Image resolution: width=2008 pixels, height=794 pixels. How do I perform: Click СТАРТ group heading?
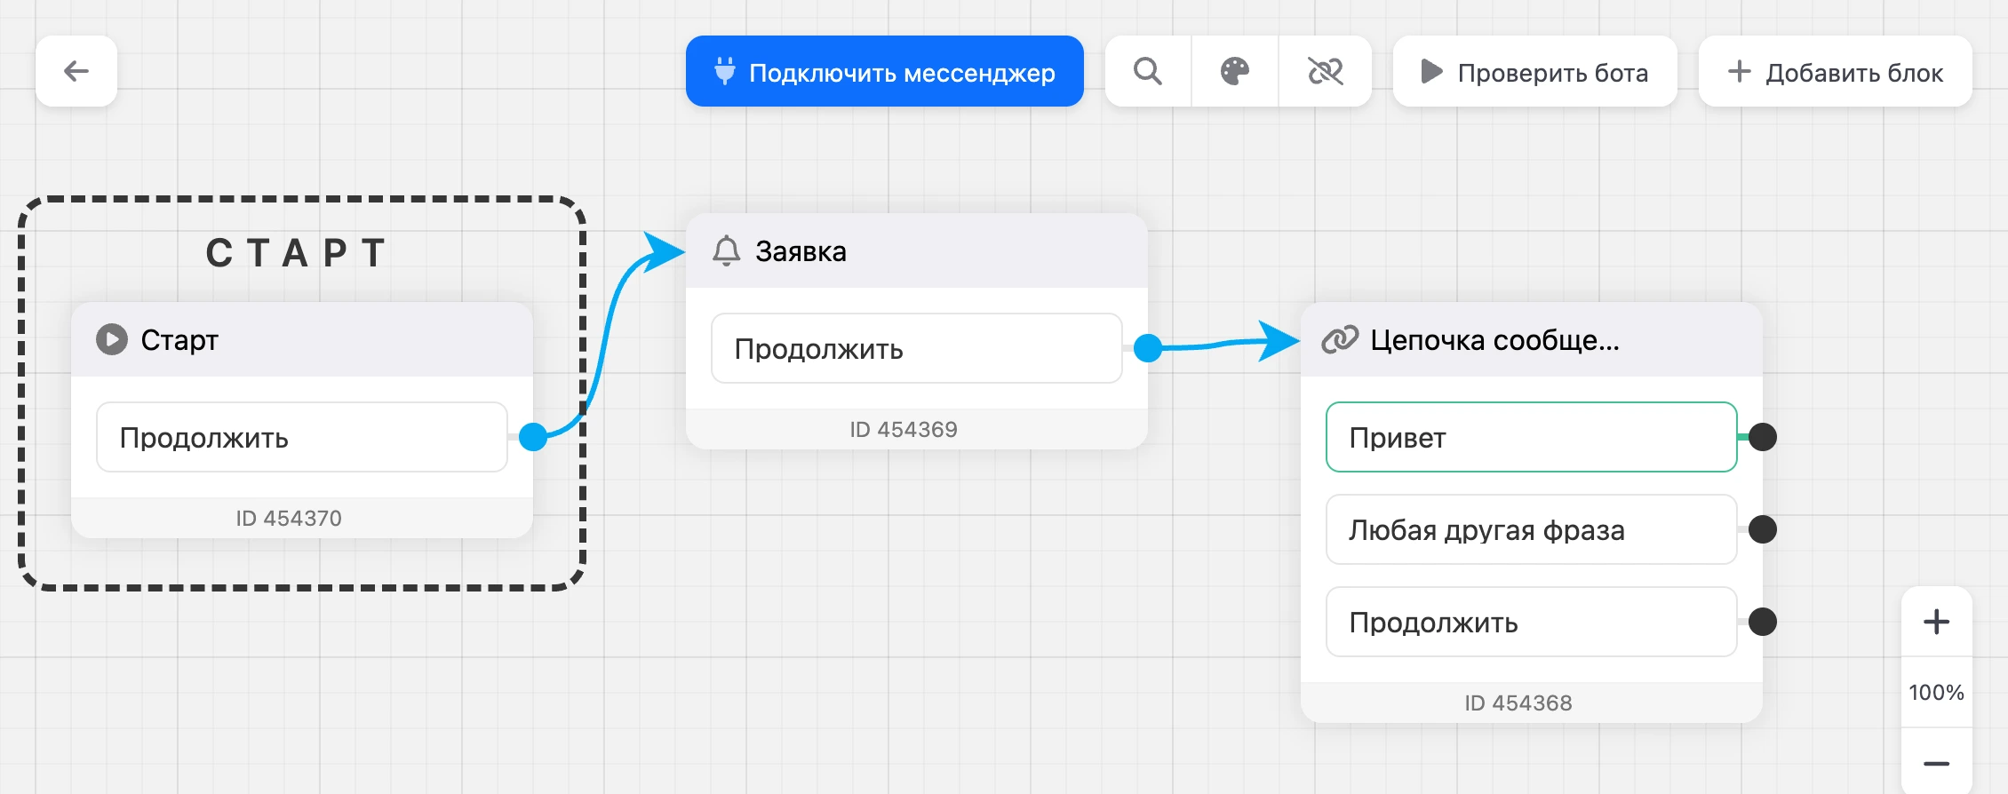coord(298,253)
